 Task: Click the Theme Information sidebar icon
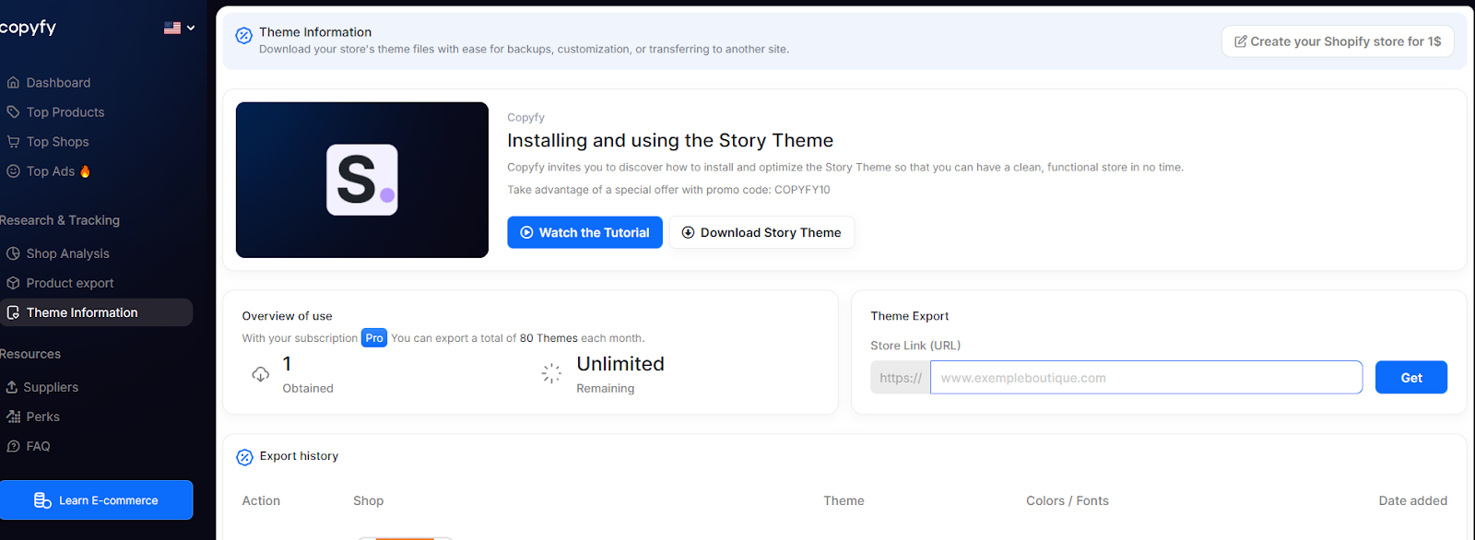[13, 312]
